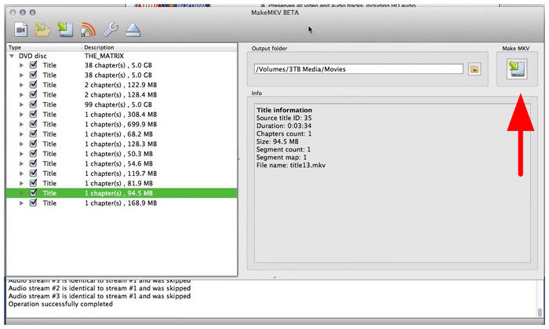Viewport: 549px width, 329px height.
Task: Expand the 699.9 MB title row
Action: (21, 124)
